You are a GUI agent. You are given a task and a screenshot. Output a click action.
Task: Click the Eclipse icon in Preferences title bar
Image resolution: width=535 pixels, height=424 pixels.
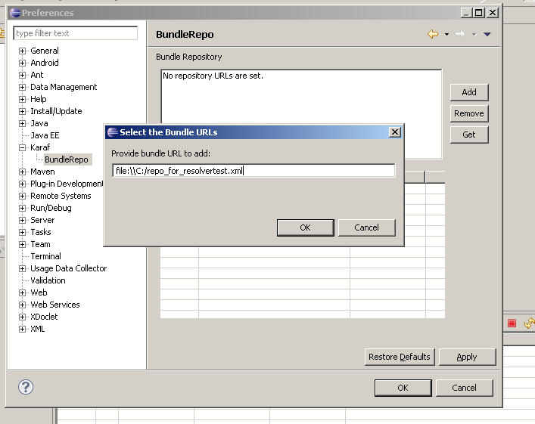click(x=15, y=13)
